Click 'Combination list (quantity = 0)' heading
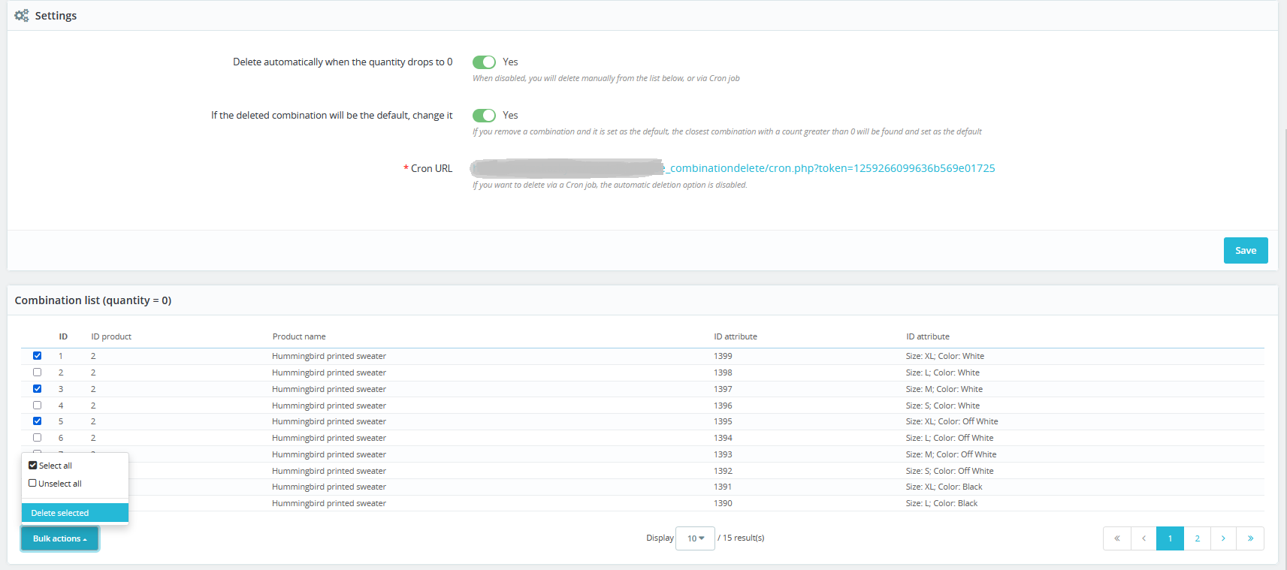This screenshot has width=1287, height=570. (93, 300)
